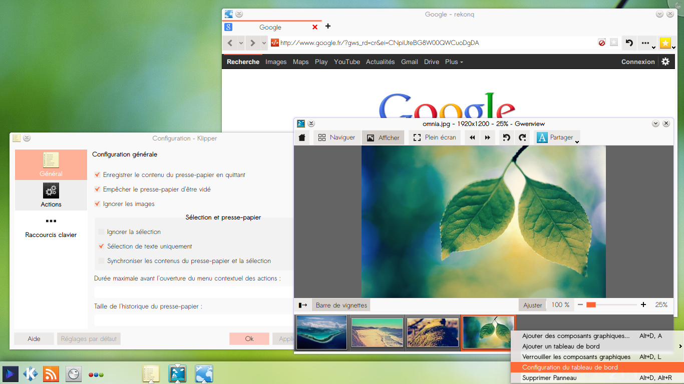Open the yellow star bookmarks button
Image resolution: width=684 pixels, height=384 pixels.
(x=666, y=43)
